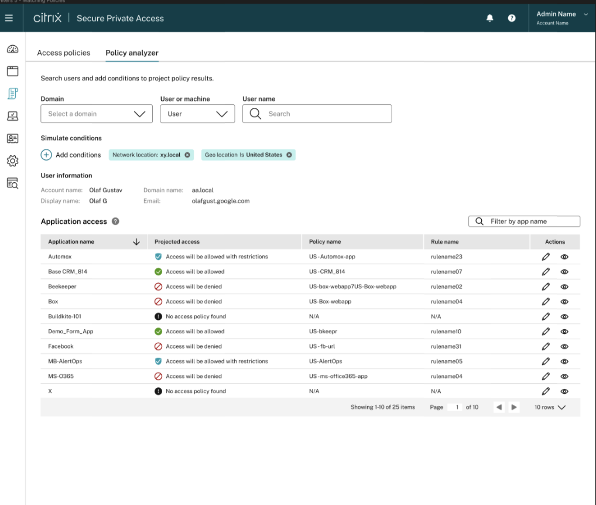The image size is (596, 505).
Task: Open the User or machine dropdown
Action: (x=197, y=114)
